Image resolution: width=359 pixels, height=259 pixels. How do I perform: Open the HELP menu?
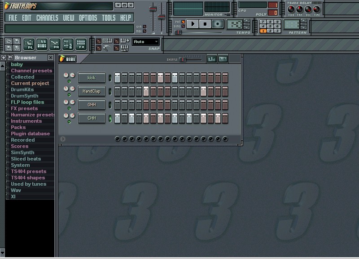(126, 18)
